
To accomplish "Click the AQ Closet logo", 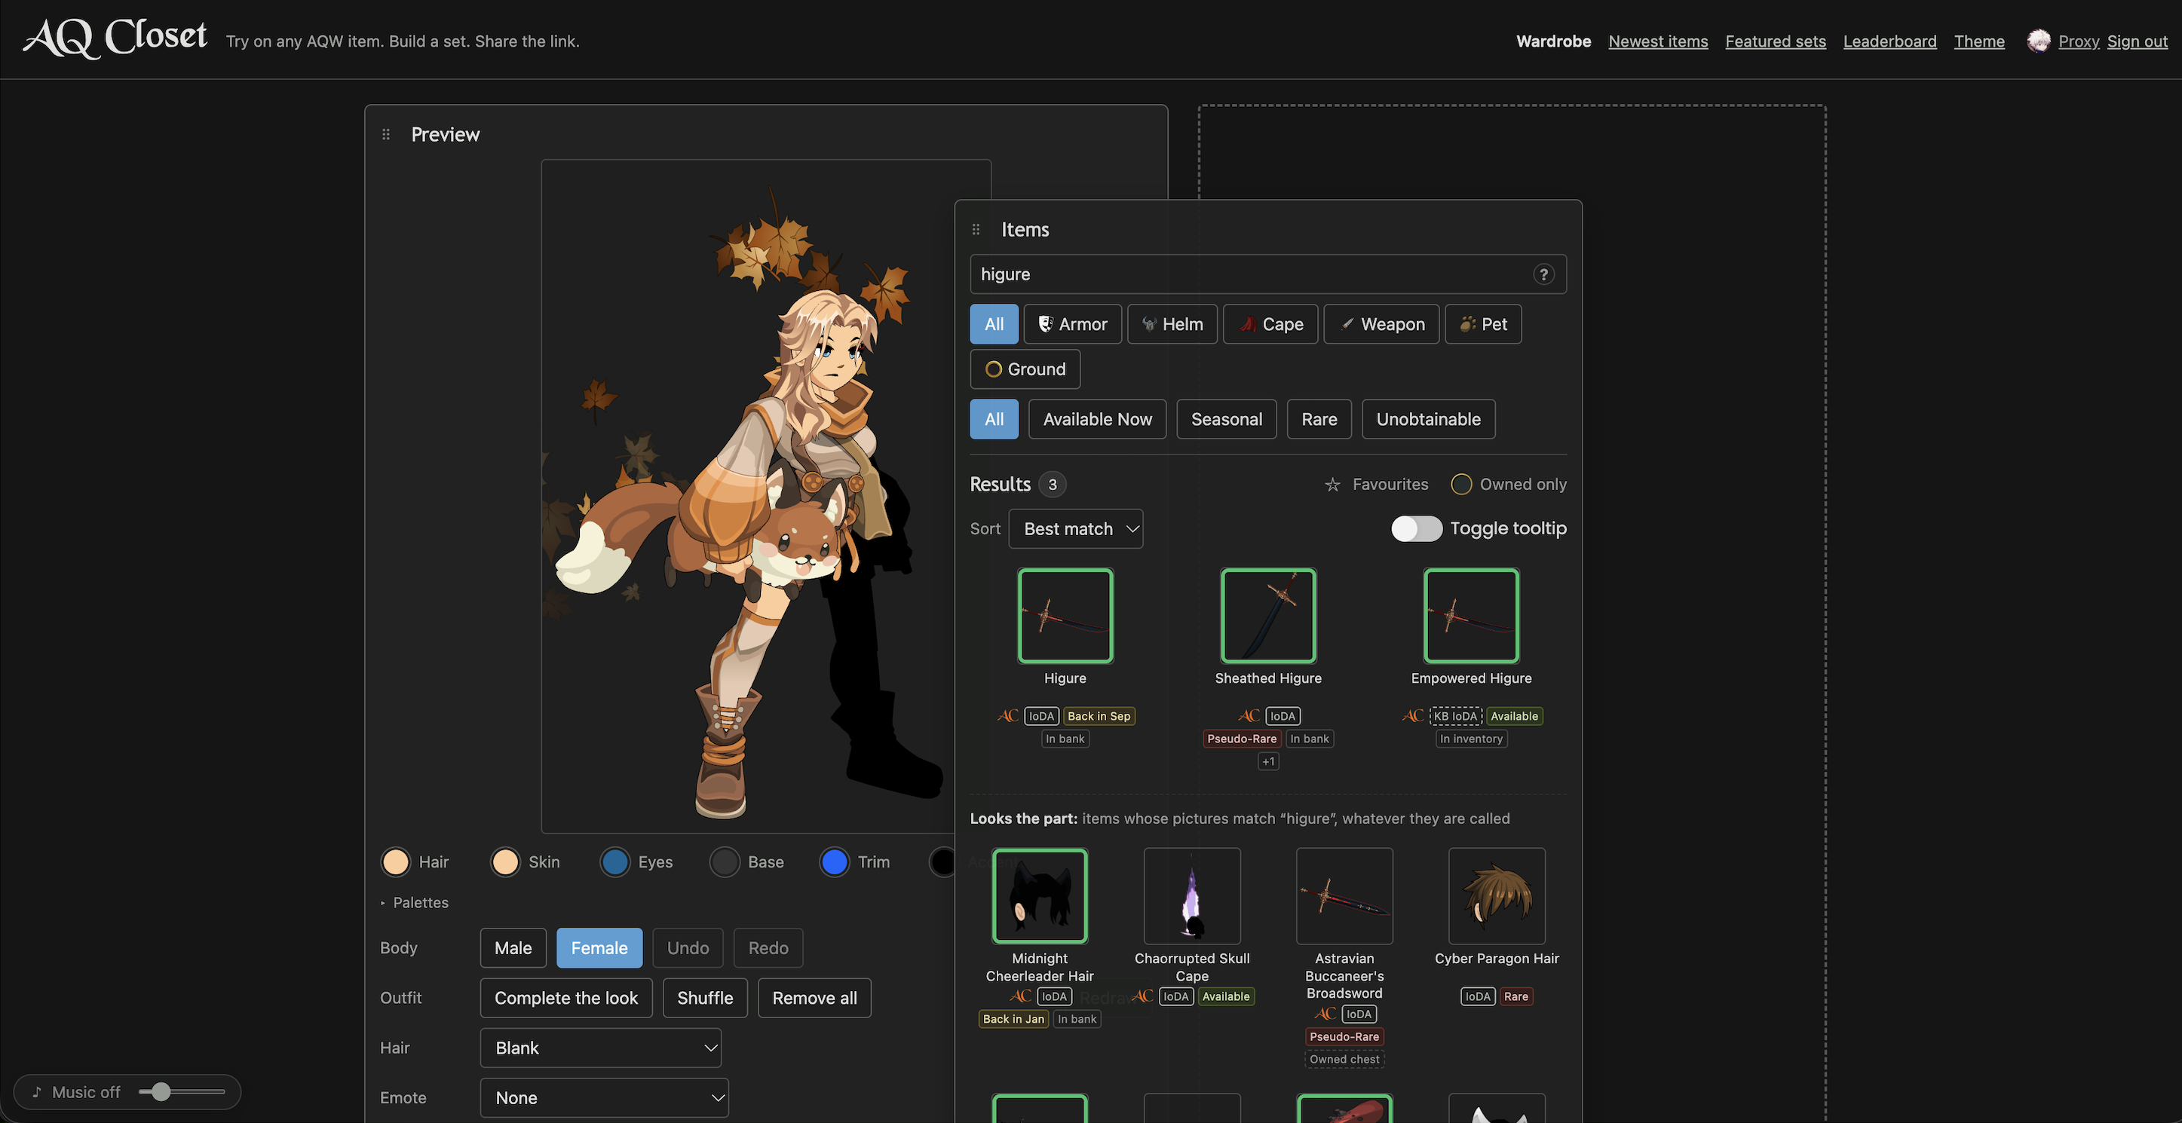I will (x=115, y=38).
